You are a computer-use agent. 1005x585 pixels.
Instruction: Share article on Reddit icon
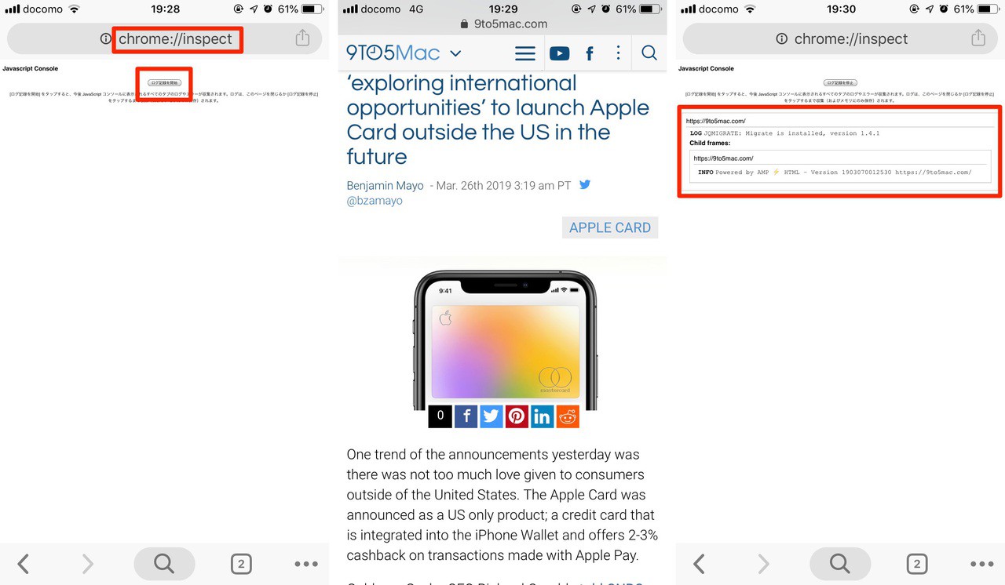click(x=568, y=416)
